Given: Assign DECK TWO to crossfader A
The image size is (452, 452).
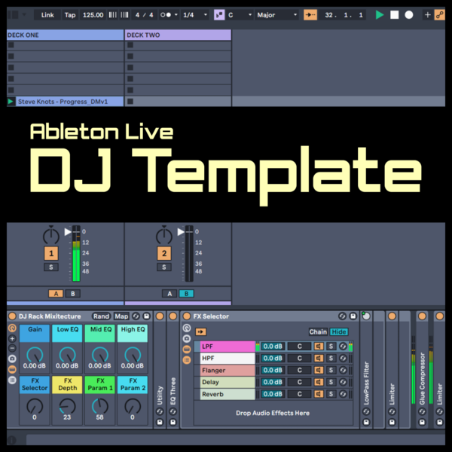Looking at the screenshot, I should tap(169, 294).
